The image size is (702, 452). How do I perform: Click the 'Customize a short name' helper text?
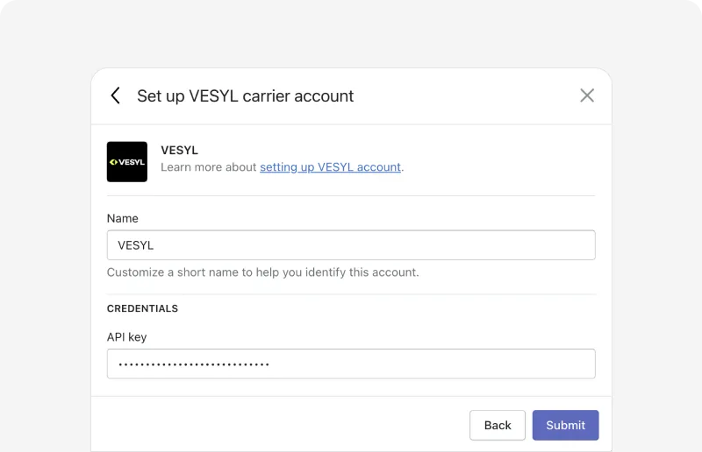pyautogui.click(x=262, y=272)
